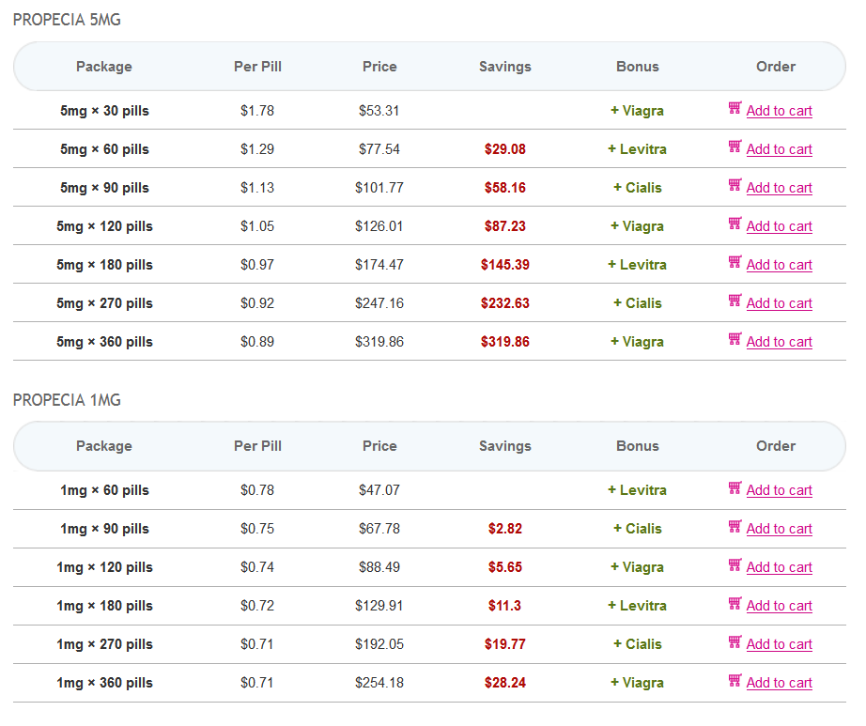Viewport: 866px width, 726px height.
Task: Select the Propecia 1MG section heading
Action: (67, 400)
